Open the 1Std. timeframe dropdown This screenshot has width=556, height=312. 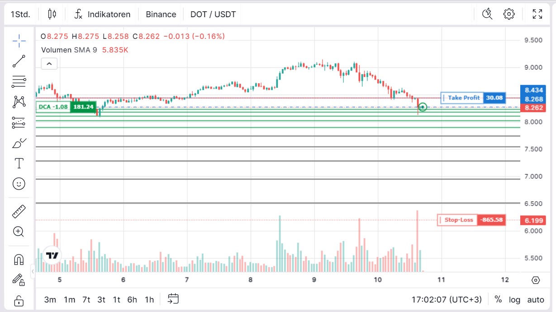tap(20, 14)
